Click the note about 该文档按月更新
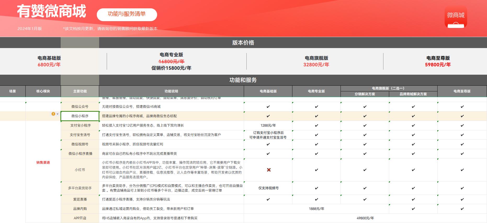The height and width of the screenshot is (223, 487). coord(110,29)
